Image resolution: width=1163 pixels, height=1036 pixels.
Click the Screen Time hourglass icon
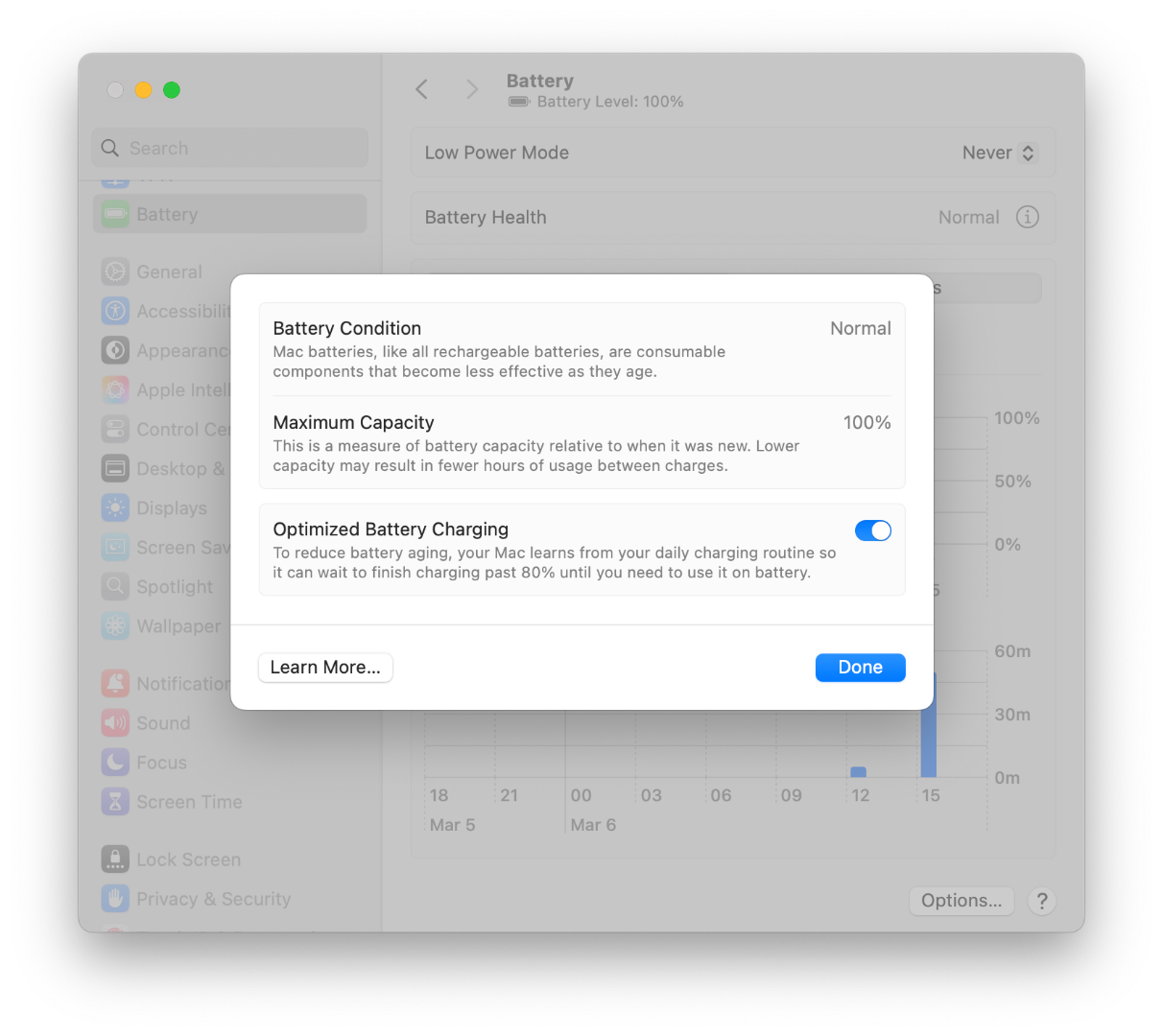coord(115,801)
